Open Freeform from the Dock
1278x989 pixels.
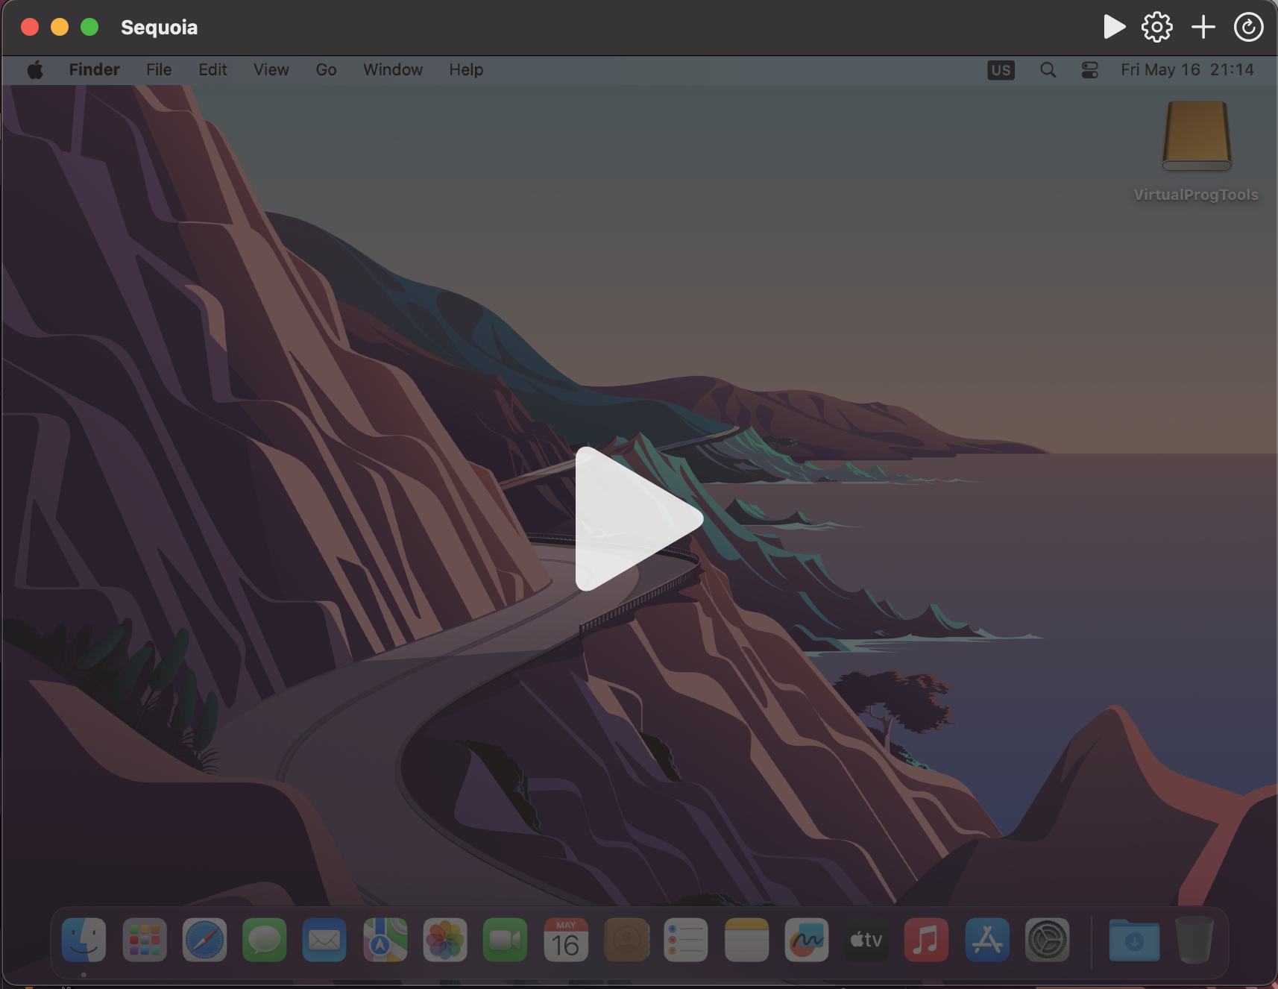click(806, 940)
